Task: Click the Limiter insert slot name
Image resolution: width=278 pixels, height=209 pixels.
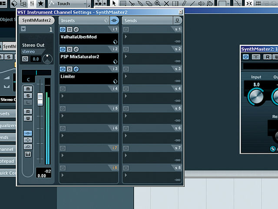Action: click(x=68, y=77)
